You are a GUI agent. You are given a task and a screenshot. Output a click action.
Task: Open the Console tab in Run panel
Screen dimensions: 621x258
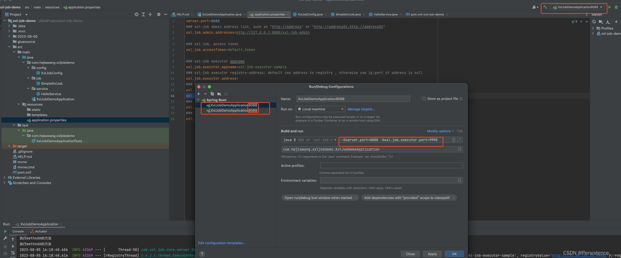coord(18,231)
